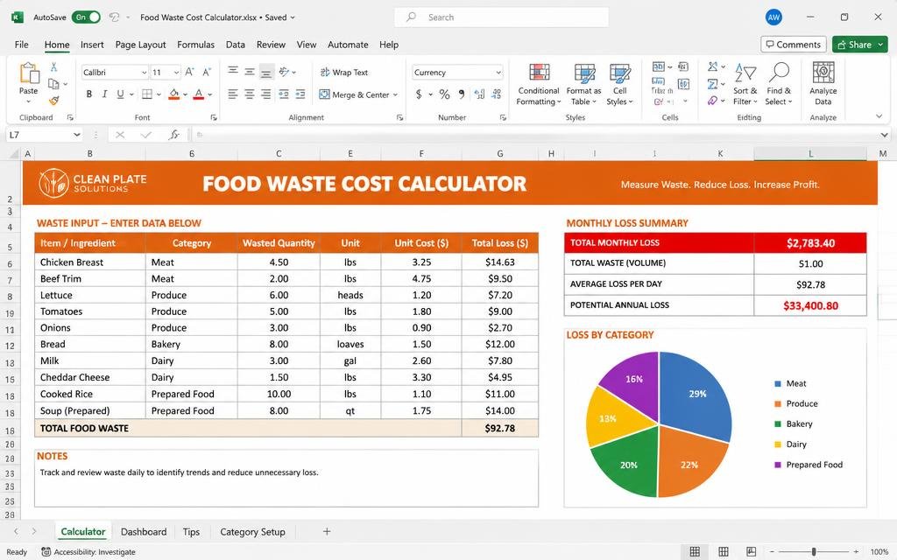Open Find & Select magnifier

click(779, 84)
